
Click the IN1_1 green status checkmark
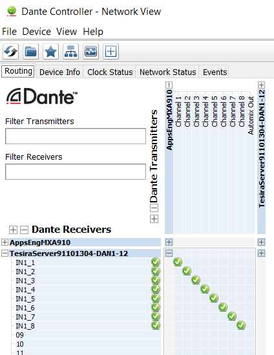(x=156, y=262)
